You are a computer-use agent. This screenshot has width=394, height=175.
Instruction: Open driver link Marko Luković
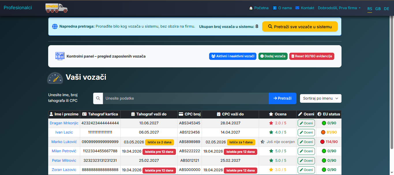pos(64,142)
